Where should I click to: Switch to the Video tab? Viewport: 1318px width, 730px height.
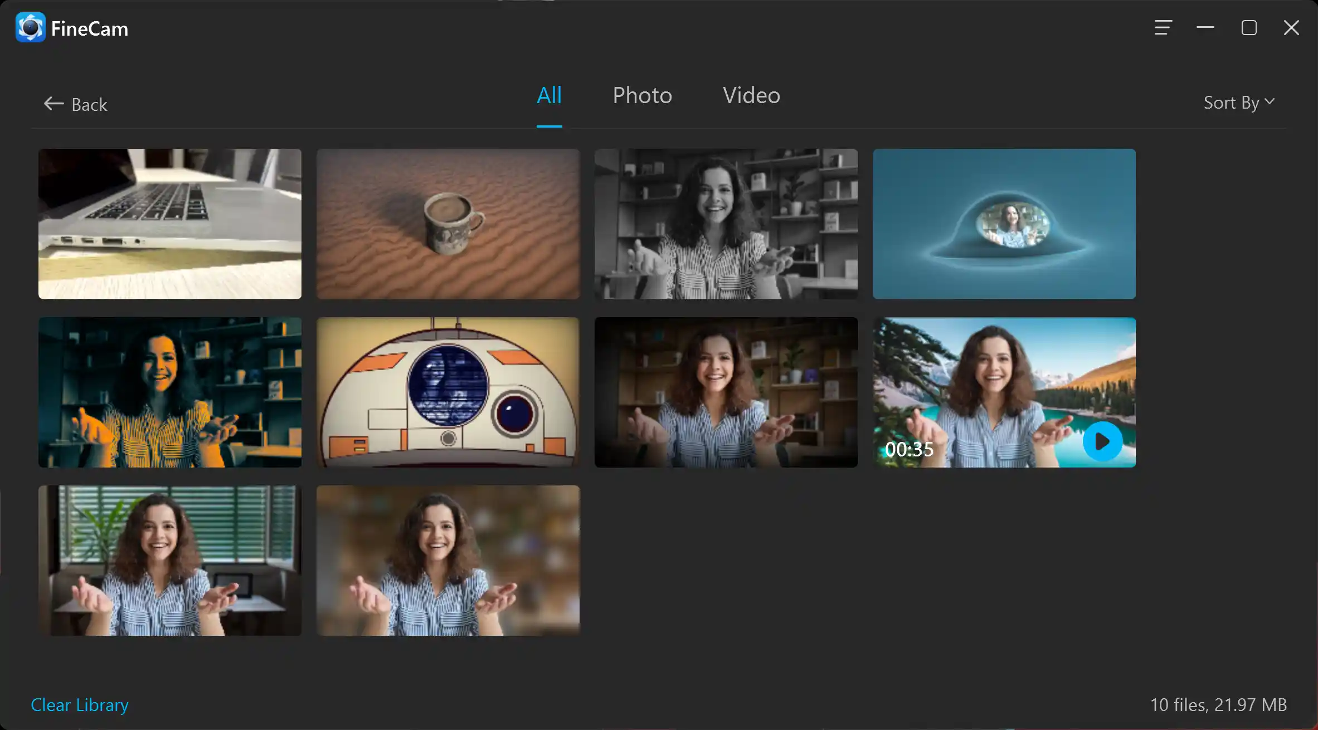751,95
